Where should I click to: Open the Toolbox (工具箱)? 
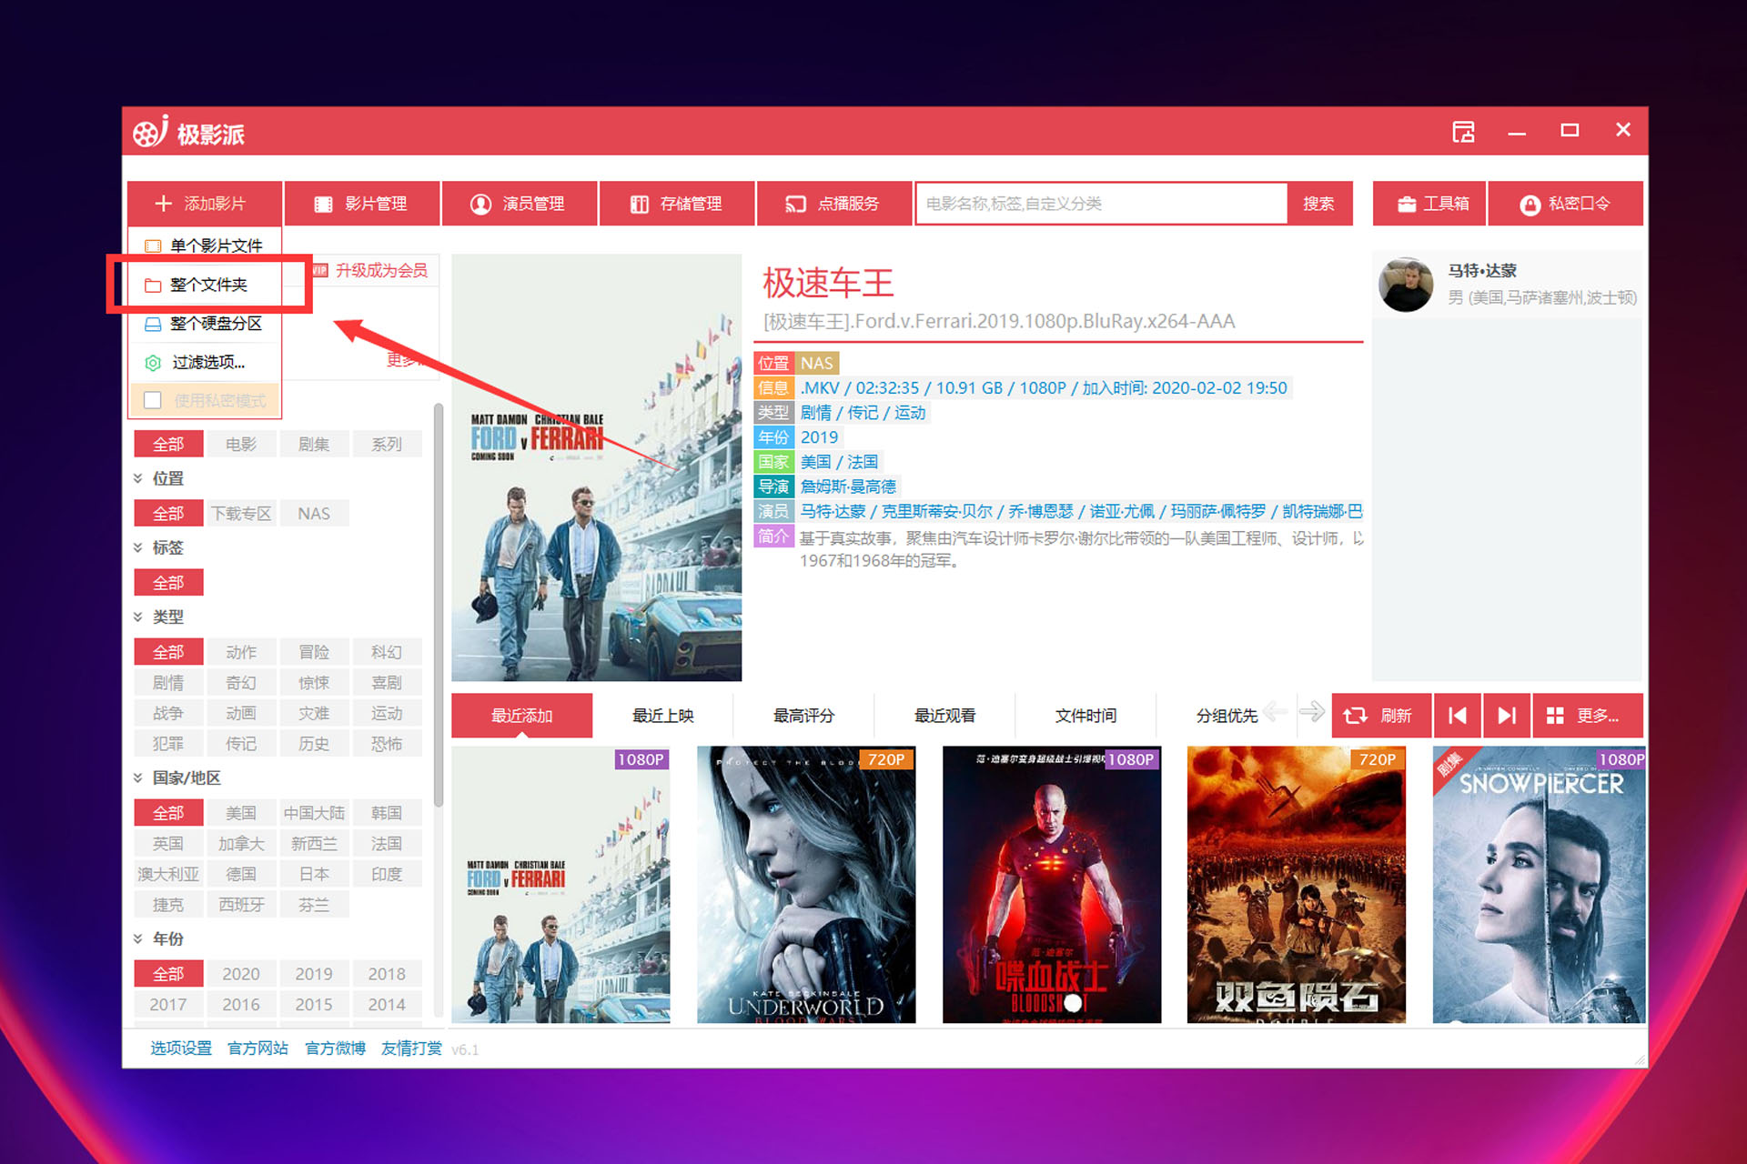point(1429,204)
